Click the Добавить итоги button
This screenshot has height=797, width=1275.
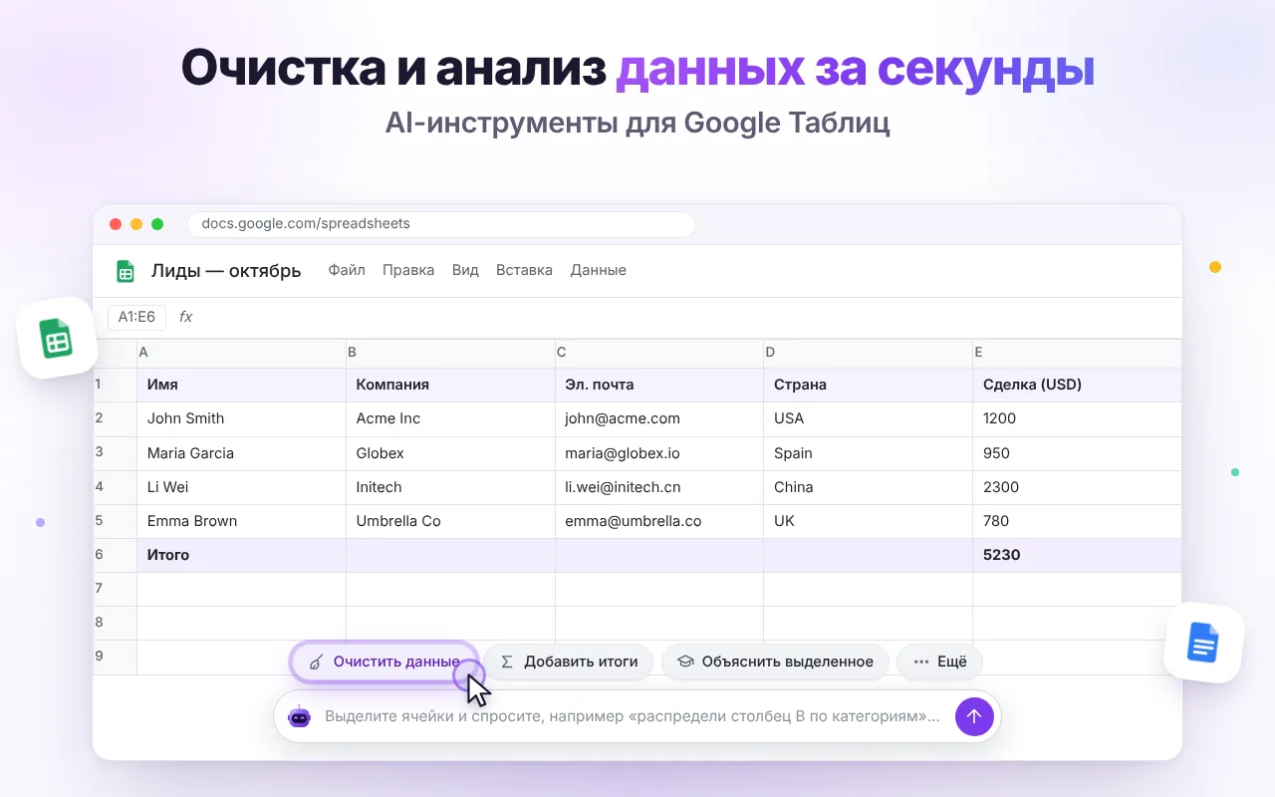pyautogui.click(x=568, y=662)
